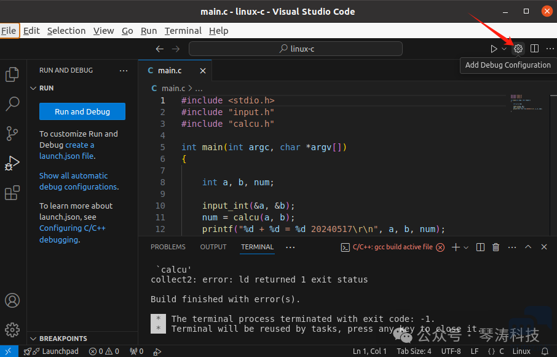
Task: Click Ln 1, Col 1 status entry
Action: pos(369,351)
